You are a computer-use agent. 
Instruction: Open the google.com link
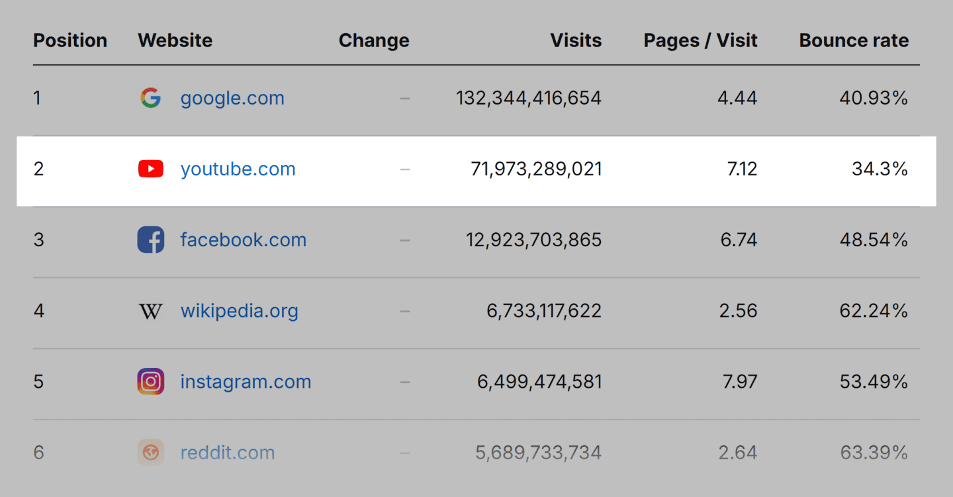[x=232, y=99]
